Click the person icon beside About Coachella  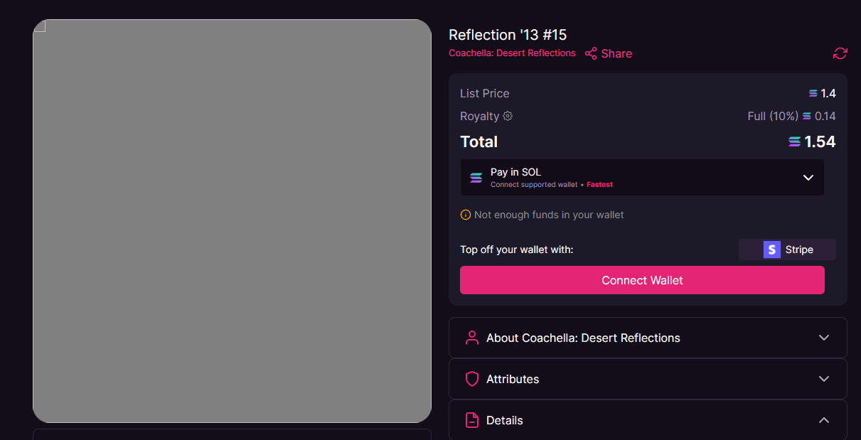click(x=471, y=338)
